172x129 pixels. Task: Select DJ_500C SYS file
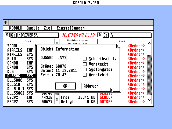[20, 80]
